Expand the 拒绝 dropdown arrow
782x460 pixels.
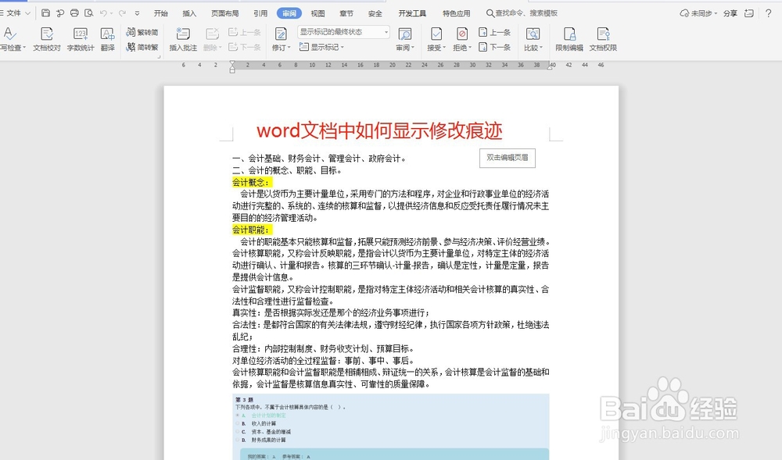[x=470, y=48]
